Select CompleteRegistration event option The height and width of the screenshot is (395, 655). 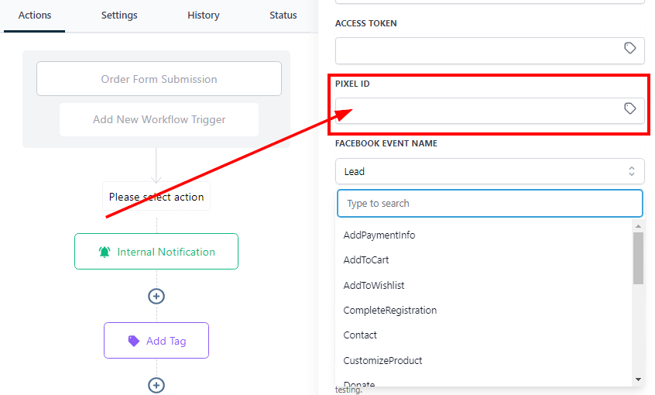coord(389,311)
